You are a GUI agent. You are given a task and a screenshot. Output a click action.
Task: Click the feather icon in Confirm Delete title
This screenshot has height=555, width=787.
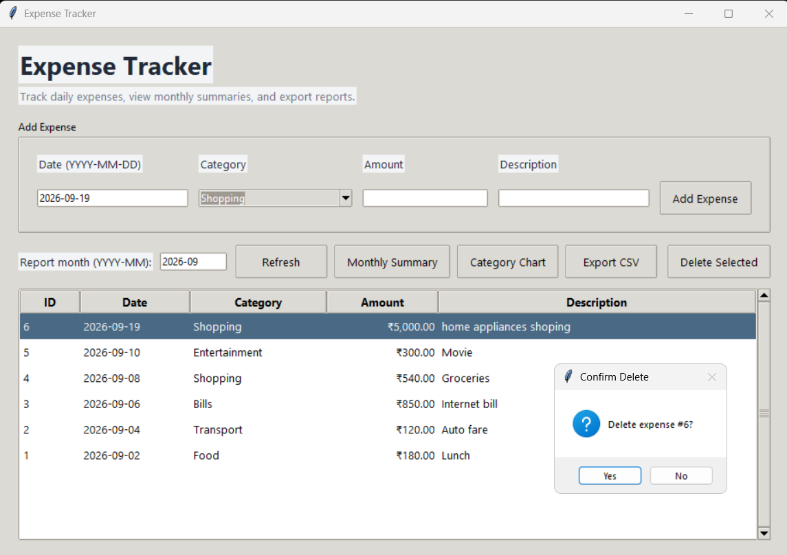click(568, 376)
